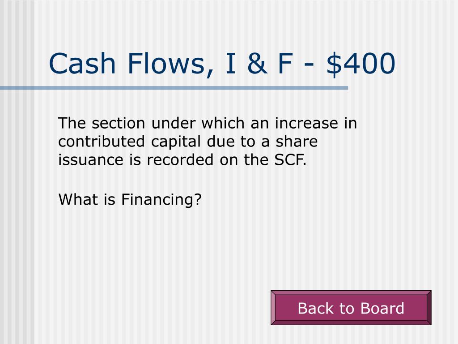458x344 pixels.
Task: Select the word Financing? in the answer
Action: tap(161, 200)
